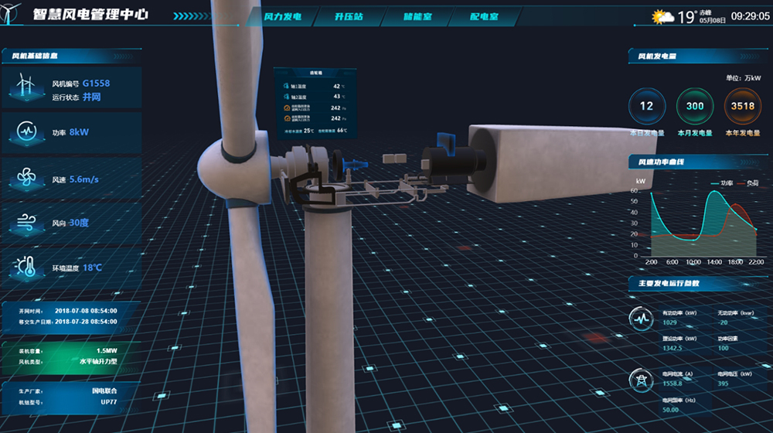Click the waveform icon beside 有功功率
Screen dimensions: 773x433
coord(641,319)
